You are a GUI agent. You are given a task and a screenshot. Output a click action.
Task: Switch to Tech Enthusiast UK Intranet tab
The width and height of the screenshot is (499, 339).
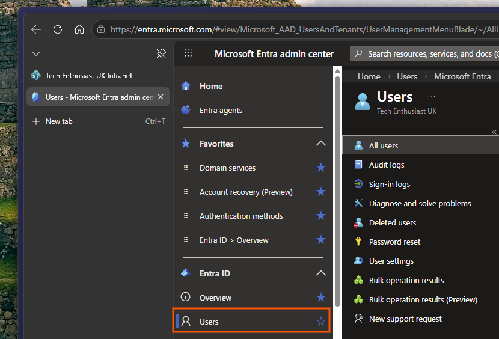tap(98, 76)
